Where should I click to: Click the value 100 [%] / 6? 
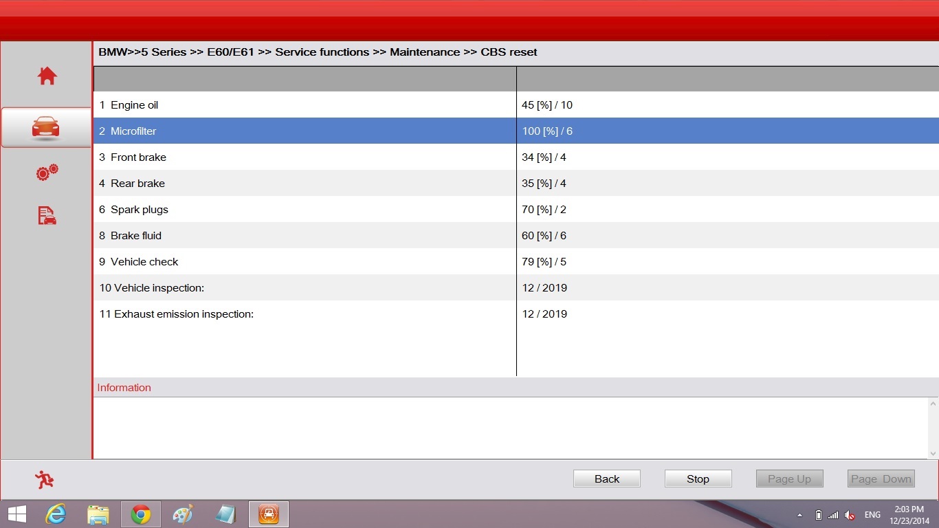pyautogui.click(x=547, y=131)
